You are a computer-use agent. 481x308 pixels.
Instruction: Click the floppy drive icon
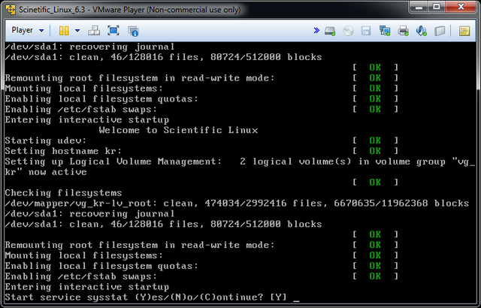coord(366,31)
